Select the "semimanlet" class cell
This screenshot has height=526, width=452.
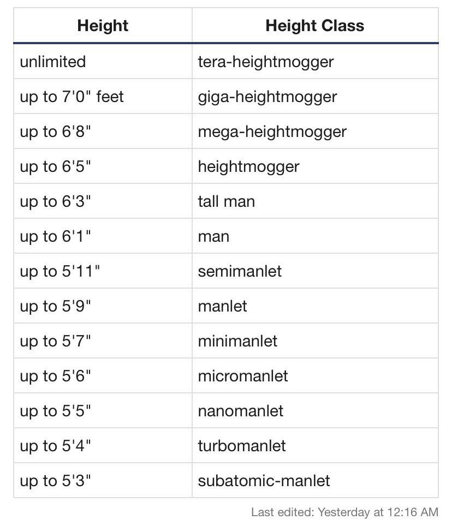click(x=240, y=271)
